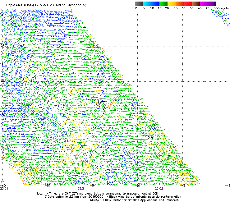Viewport: 230px width, 202px height.
Task: Click the longitude label "-57" on bottom axis
Action: 48,186
